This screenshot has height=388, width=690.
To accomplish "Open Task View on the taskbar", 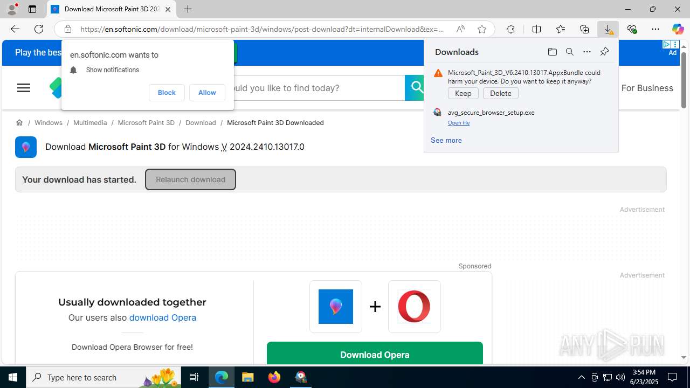I will click(x=194, y=377).
